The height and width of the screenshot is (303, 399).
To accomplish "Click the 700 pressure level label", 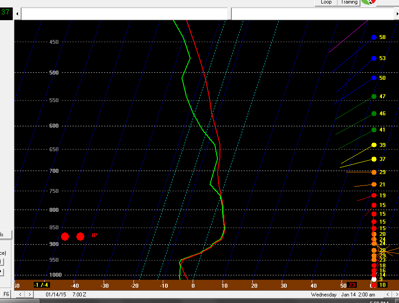I will [x=54, y=171].
